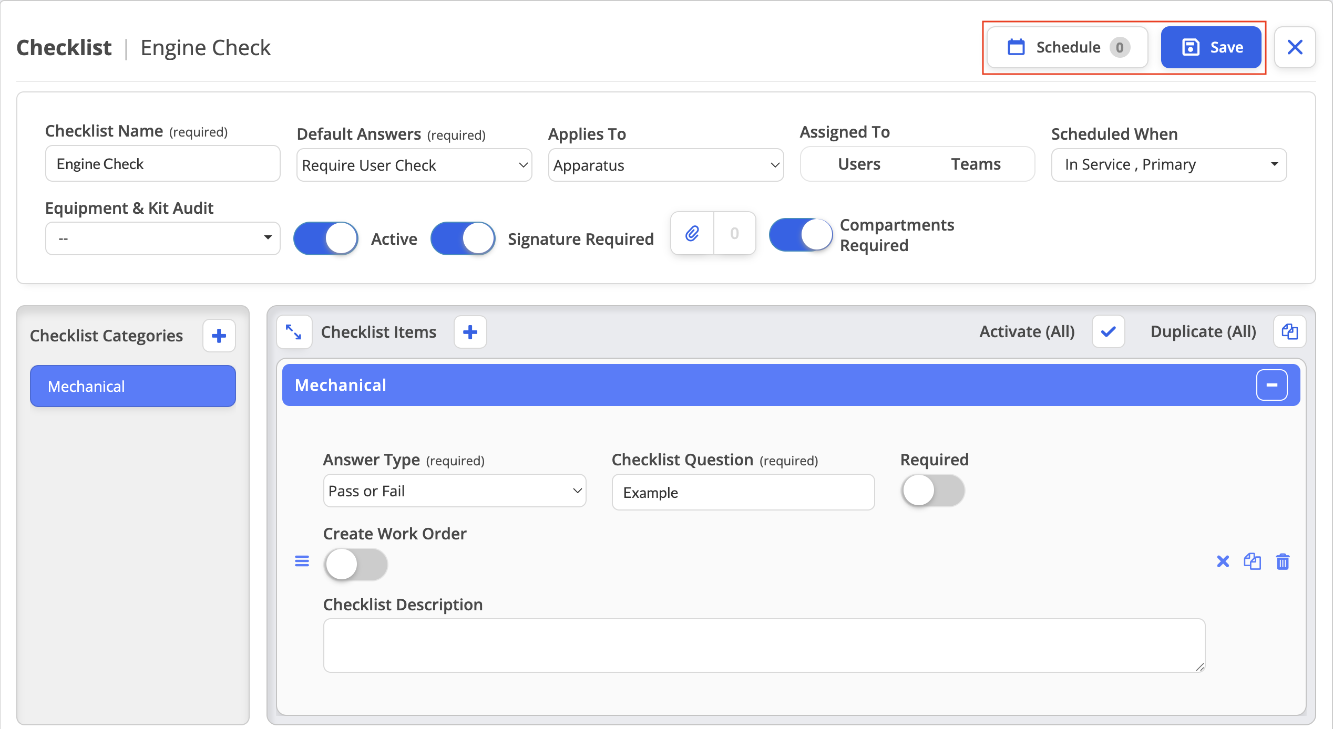This screenshot has height=729, width=1333.
Task: Add a new checklist item
Action: click(x=470, y=332)
